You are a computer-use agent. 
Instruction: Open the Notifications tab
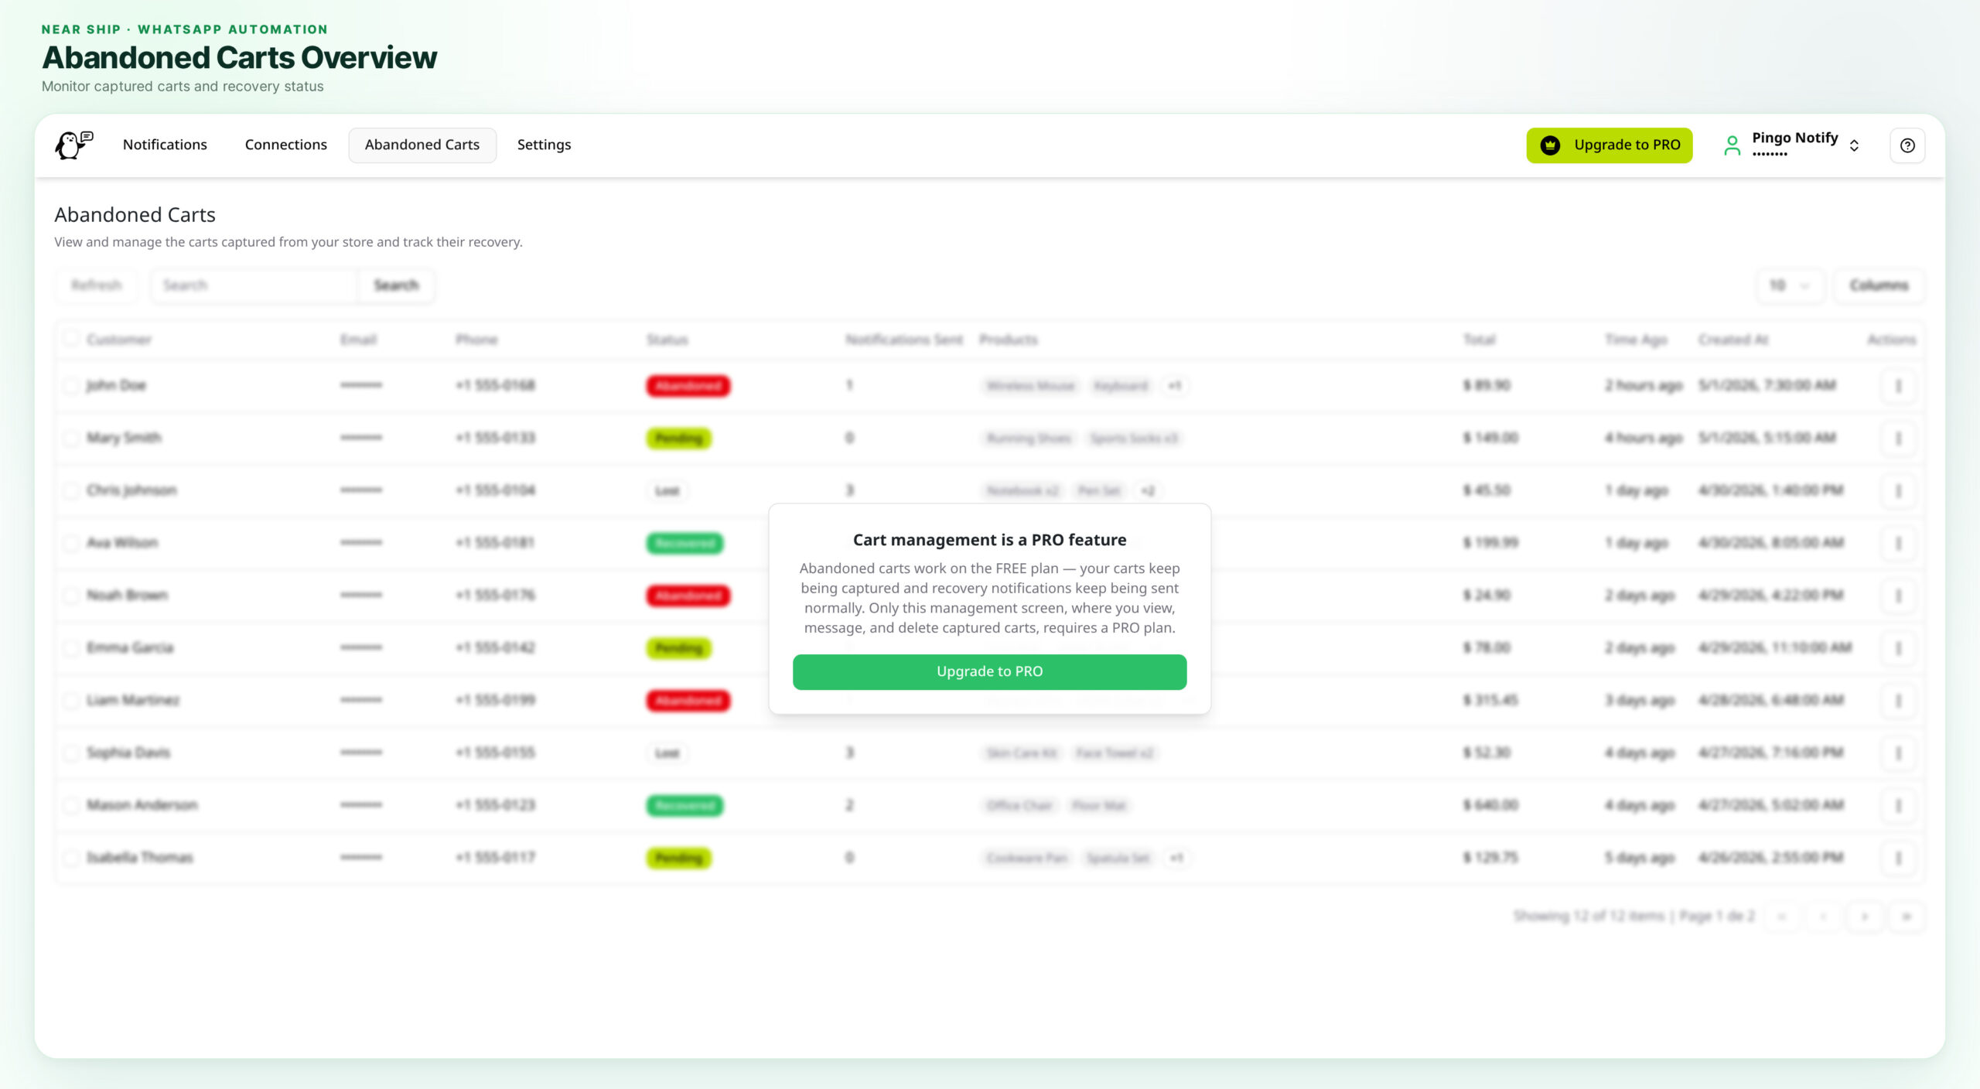[165, 145]
